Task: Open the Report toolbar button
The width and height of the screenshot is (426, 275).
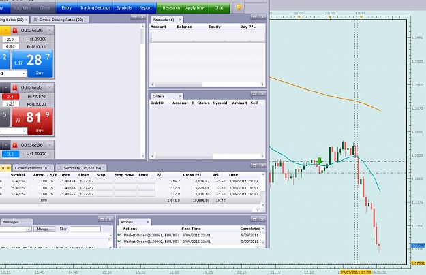Action: 146,7
